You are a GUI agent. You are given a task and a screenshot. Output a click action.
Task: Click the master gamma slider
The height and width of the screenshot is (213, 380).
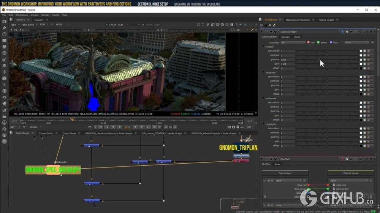pos(327,60)
